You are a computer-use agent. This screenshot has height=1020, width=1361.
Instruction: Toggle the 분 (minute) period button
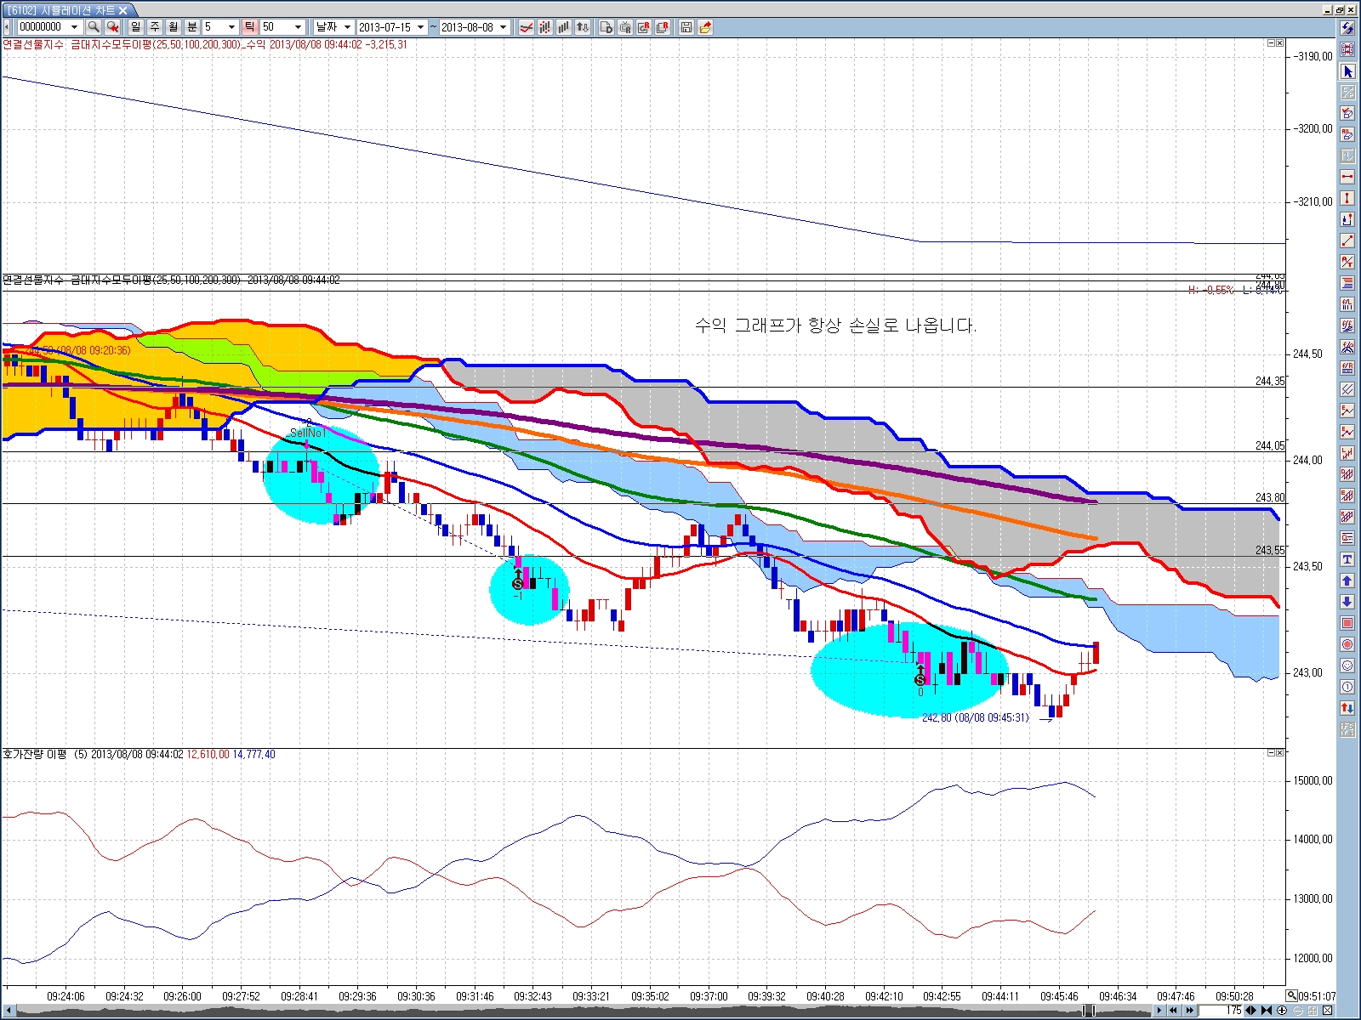[192, 27]
